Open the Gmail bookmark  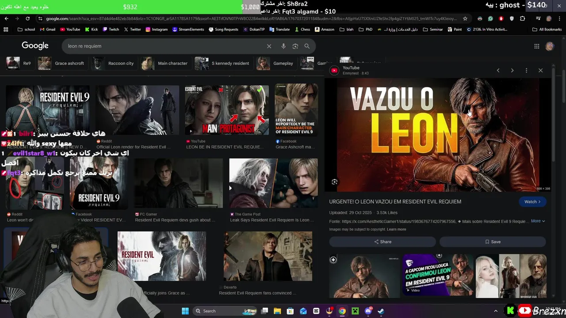[47, 30]
